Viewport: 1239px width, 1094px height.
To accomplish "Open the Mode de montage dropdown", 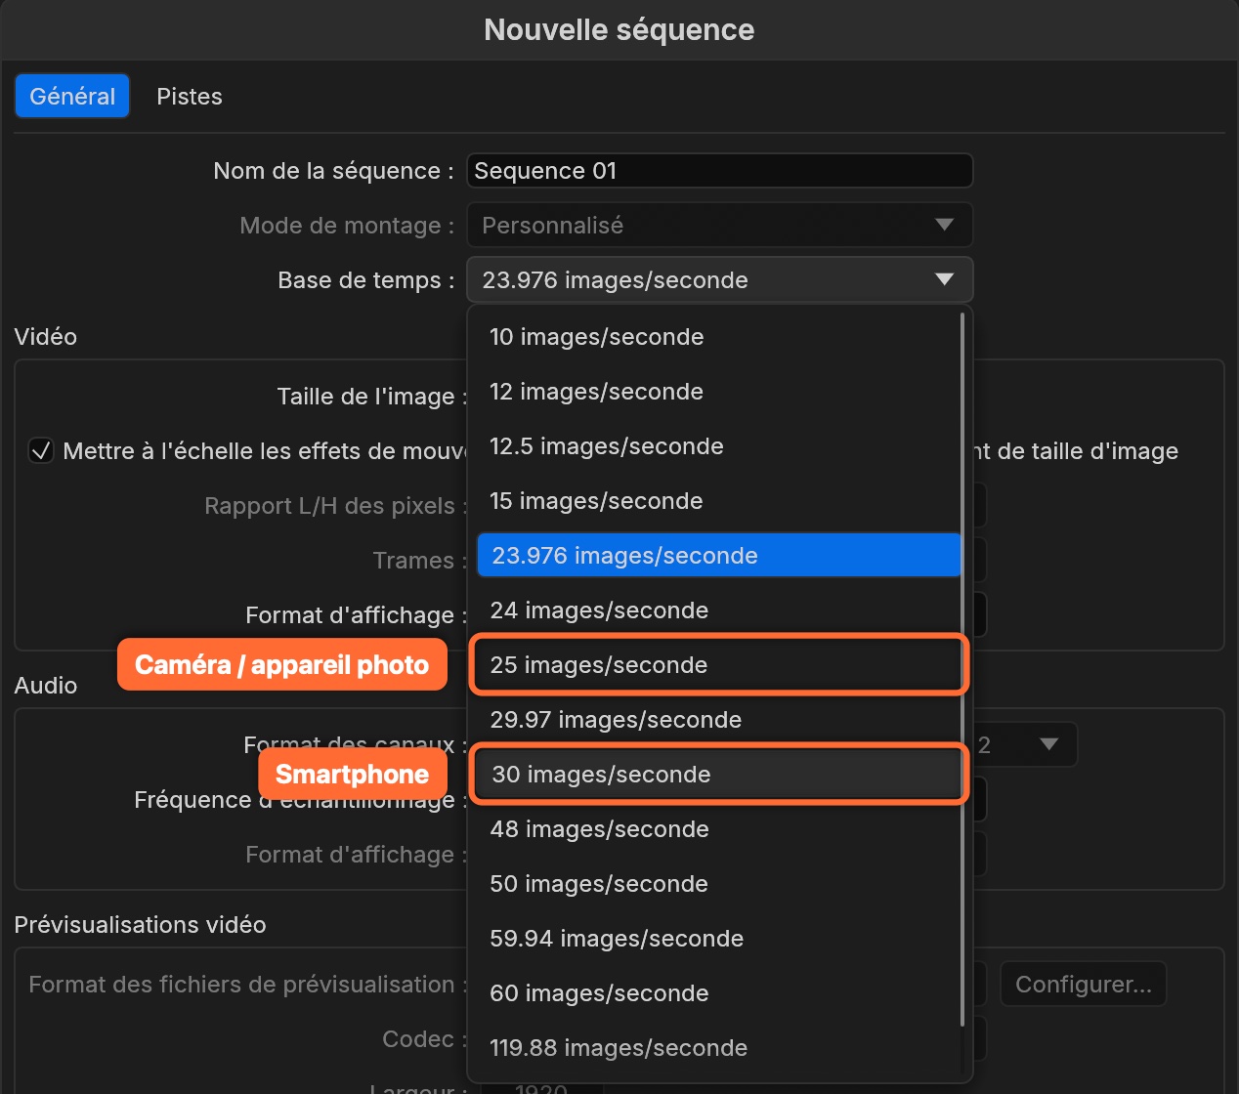I will click(720, 226).
